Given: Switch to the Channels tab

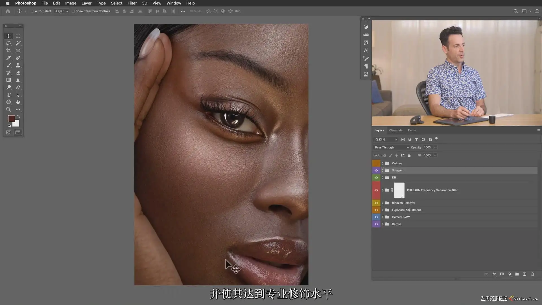Looking at the screenshot, I should 395,130.
